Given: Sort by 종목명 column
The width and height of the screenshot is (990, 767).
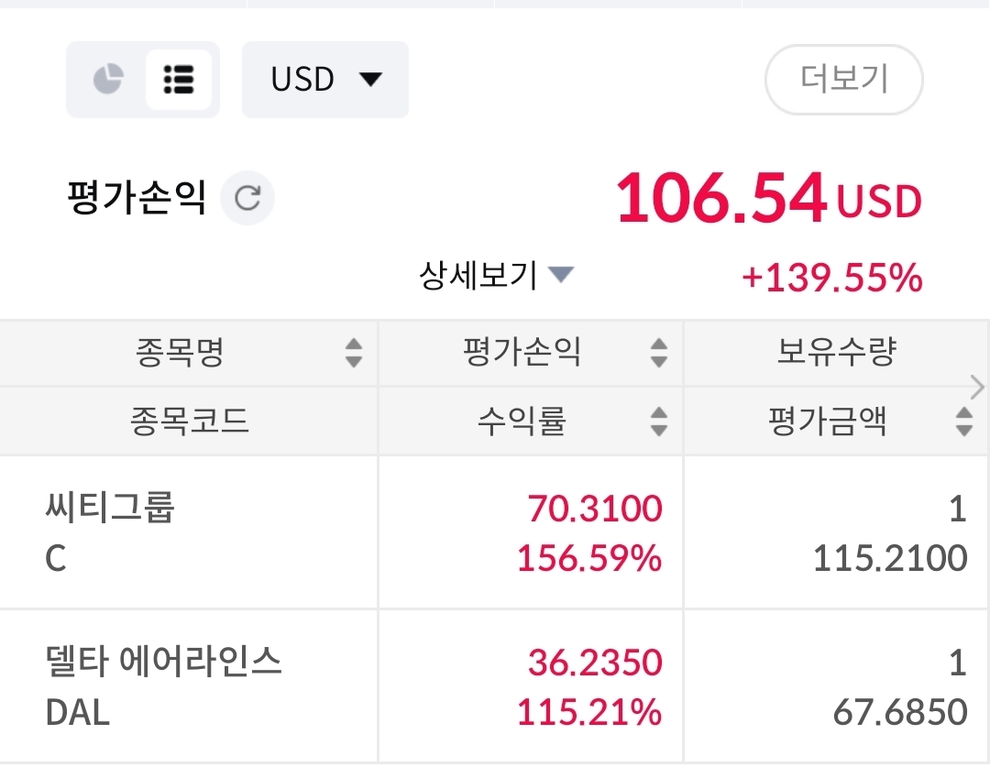Looking at the screenshot, I should click(353, 353).
